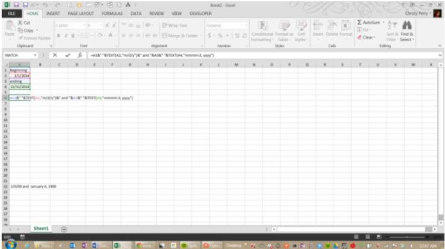This screenshot has width=445, height=249.
Task: Click the Delete cells icon
Action: (332, 25)
